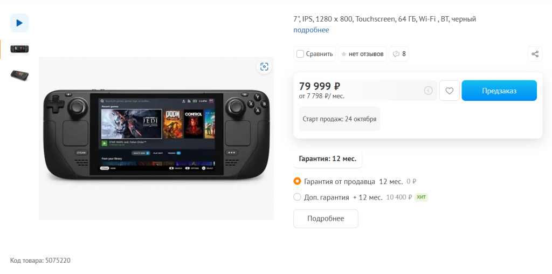The height and width of the screenshot is (274, 552).
Task: Click the ХИТ badge on extended warranty
Action: [x=421, y=197]
